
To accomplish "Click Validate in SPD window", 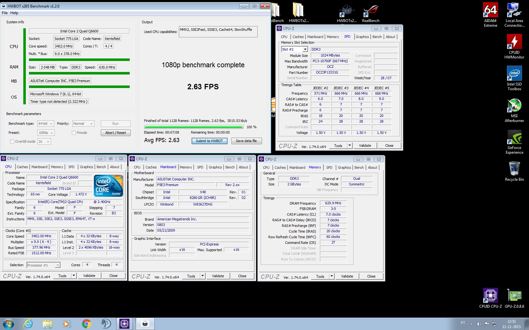I will point(365,146).
